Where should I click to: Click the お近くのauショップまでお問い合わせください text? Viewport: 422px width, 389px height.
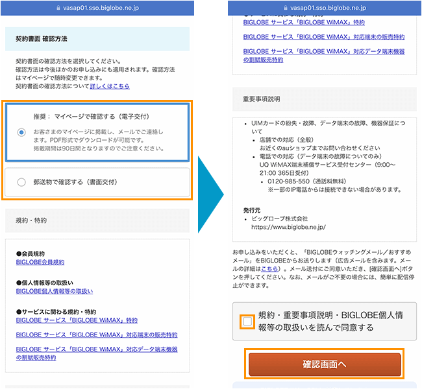pos(319,148)
